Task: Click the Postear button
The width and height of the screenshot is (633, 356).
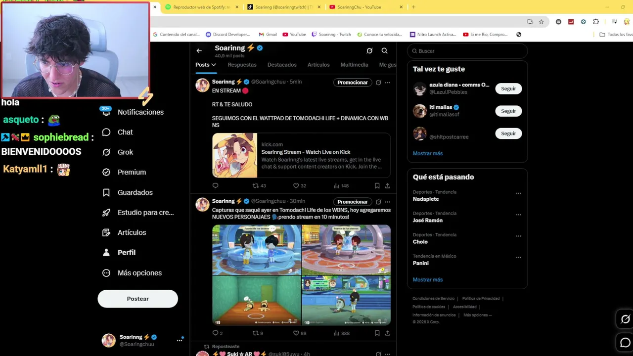Action: 137,299
